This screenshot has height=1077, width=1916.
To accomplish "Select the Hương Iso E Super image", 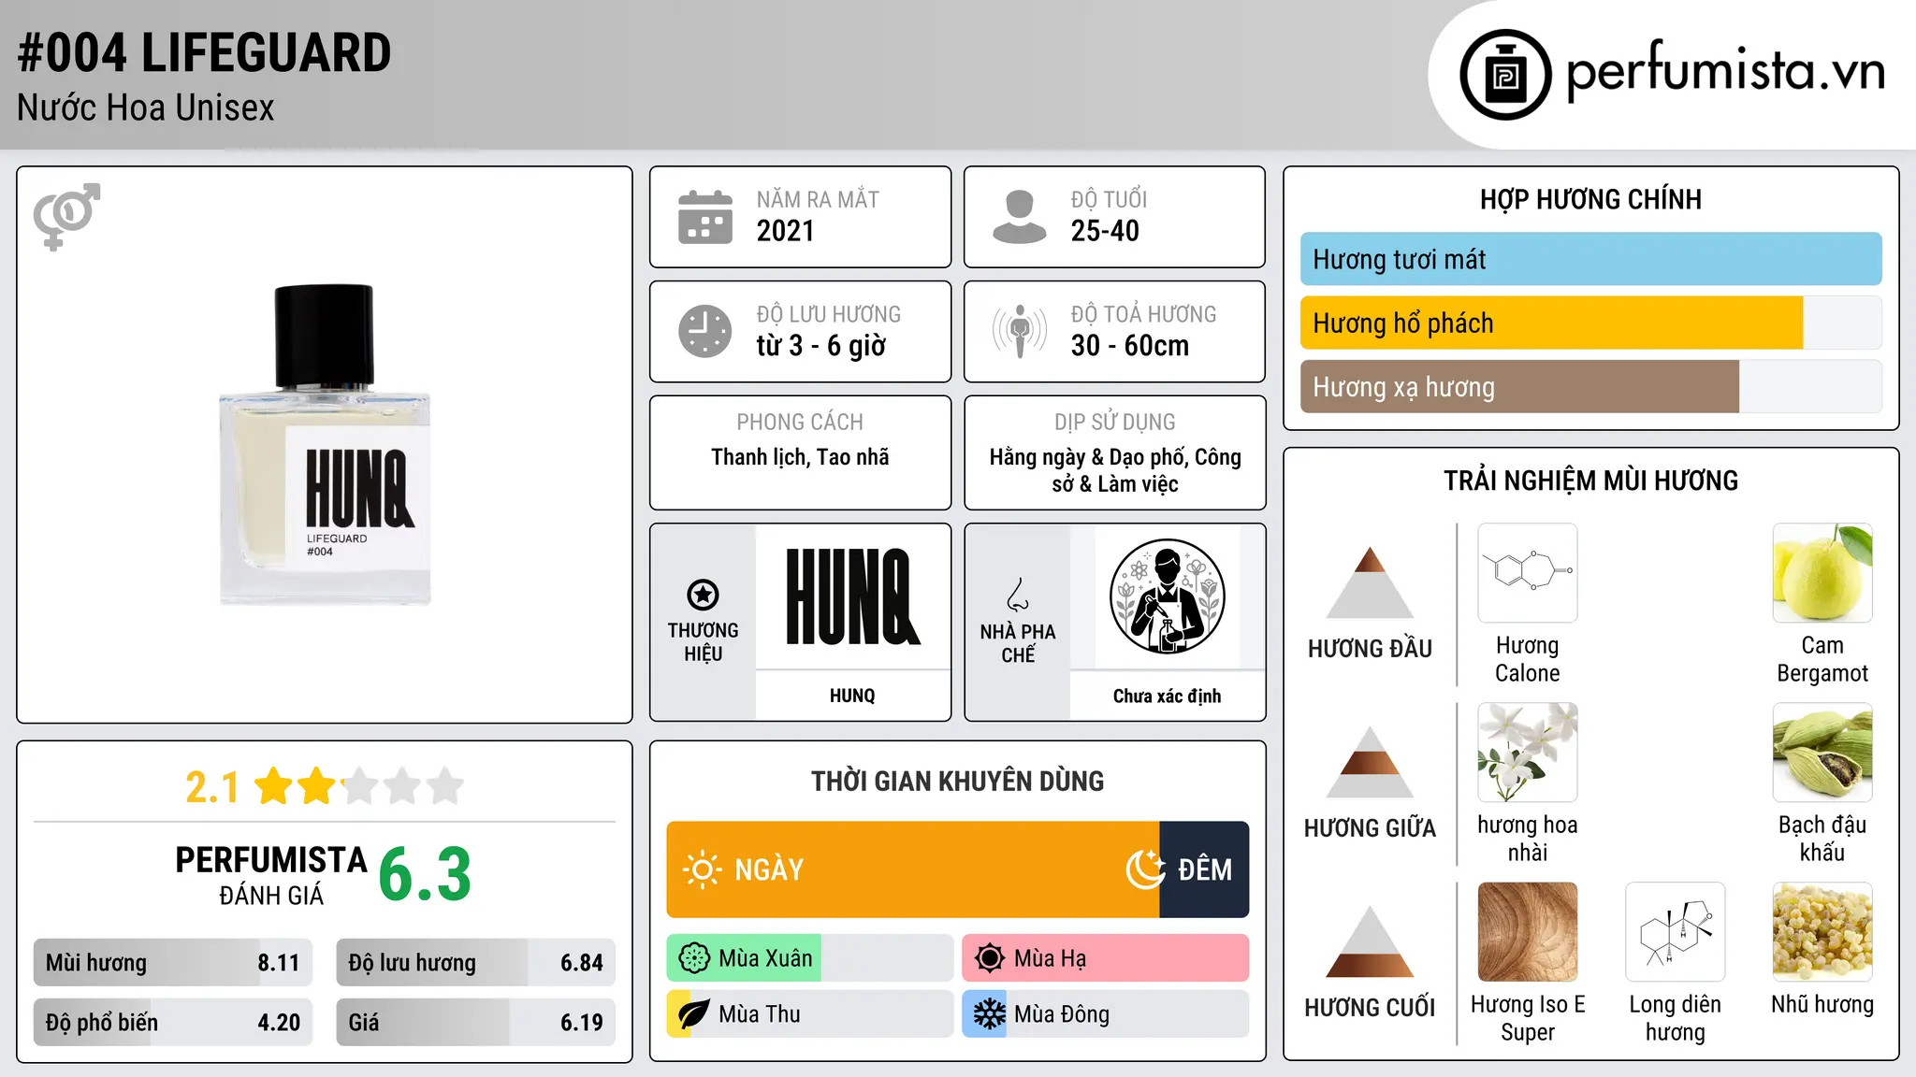I will (1528, 932).
